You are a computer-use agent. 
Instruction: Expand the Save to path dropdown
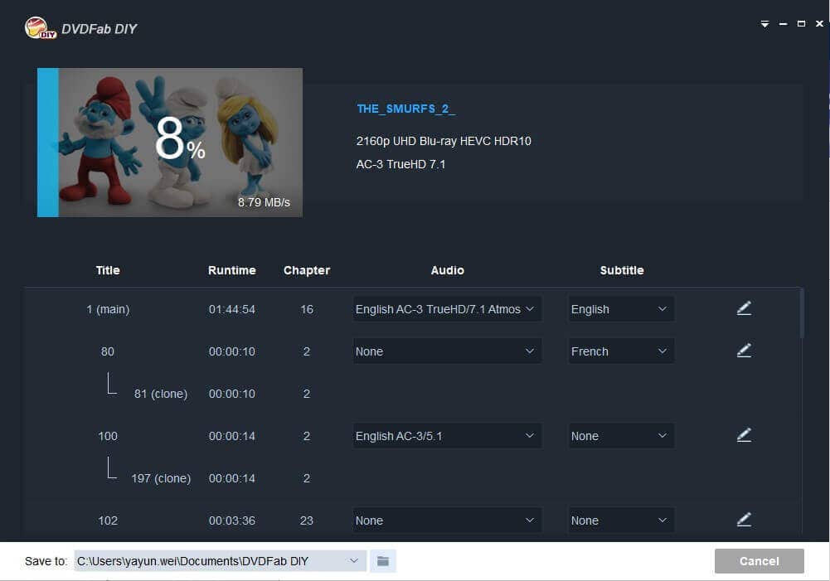pos(353,561)
